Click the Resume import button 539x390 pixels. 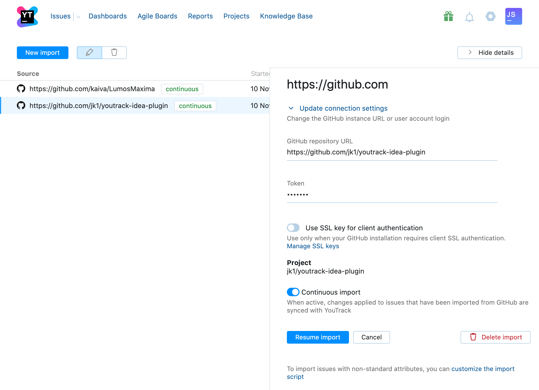point(318,337)
